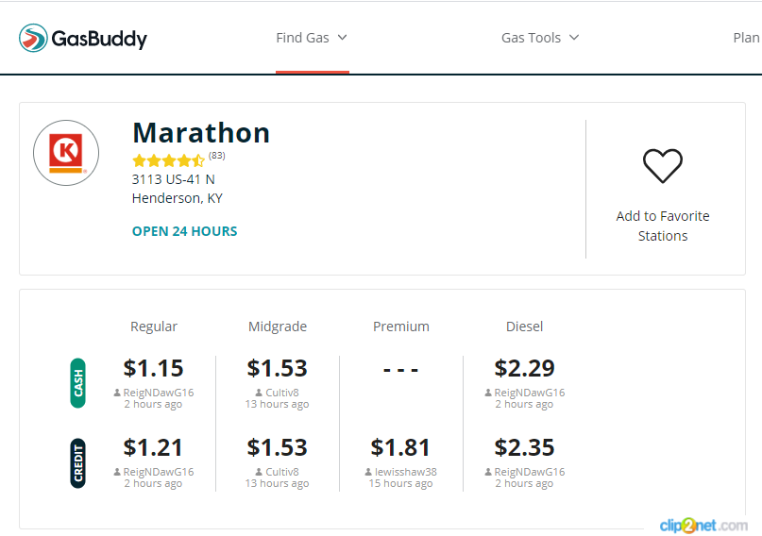Click Add to Favorite Stations
The width and height of the screenshot is (762, 536).
pyautogui.click(x=662, y=226)
